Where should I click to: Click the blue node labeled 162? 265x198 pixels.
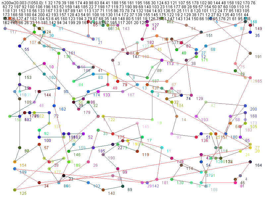click(54, 106)
